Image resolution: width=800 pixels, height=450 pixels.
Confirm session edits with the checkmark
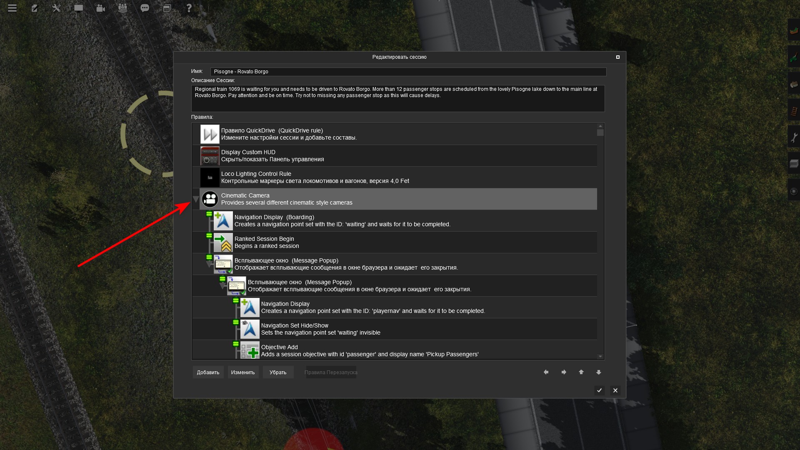tap(599, 390)
